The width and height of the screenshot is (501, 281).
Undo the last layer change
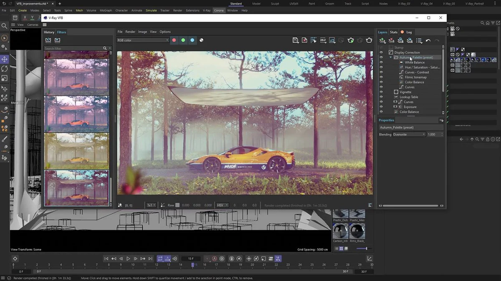[428, 40]
